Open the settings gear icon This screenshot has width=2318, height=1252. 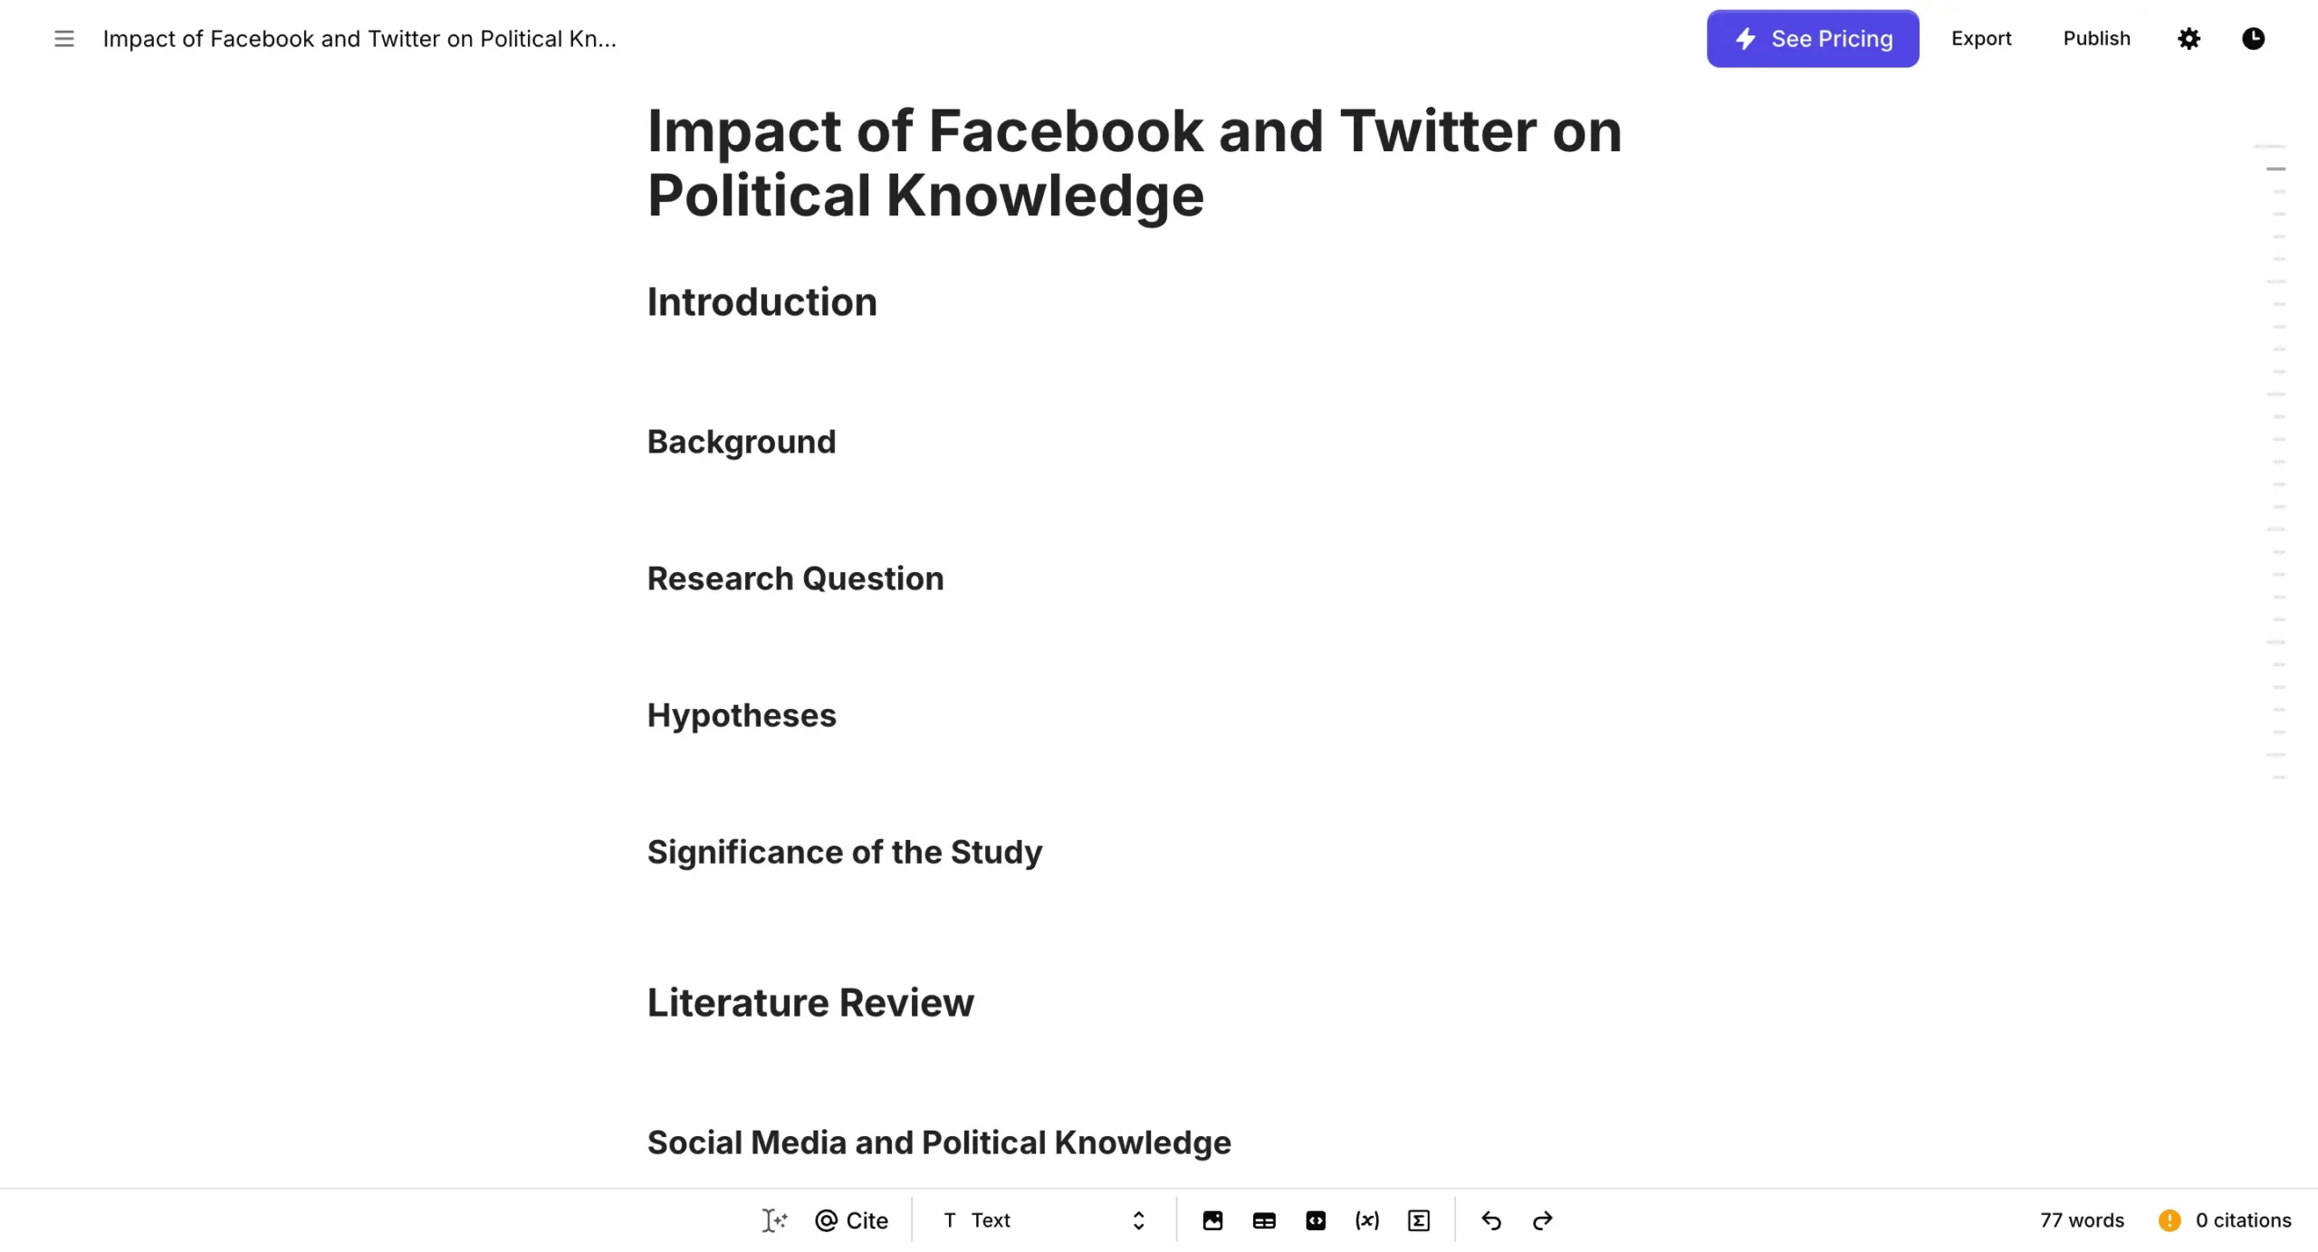point(2189,39)
